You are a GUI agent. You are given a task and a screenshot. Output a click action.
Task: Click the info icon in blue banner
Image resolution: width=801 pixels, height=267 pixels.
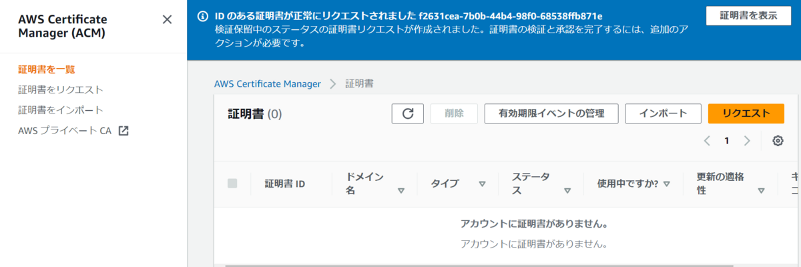tap(203, 16)
